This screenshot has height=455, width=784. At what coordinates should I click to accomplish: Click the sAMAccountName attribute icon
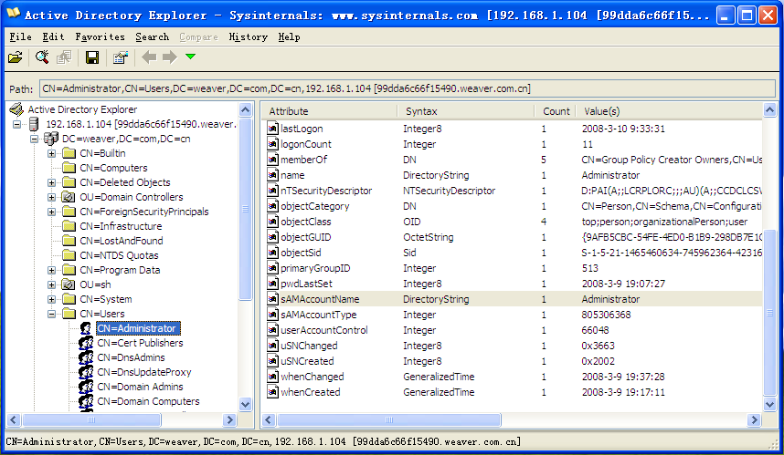[272, 299]
